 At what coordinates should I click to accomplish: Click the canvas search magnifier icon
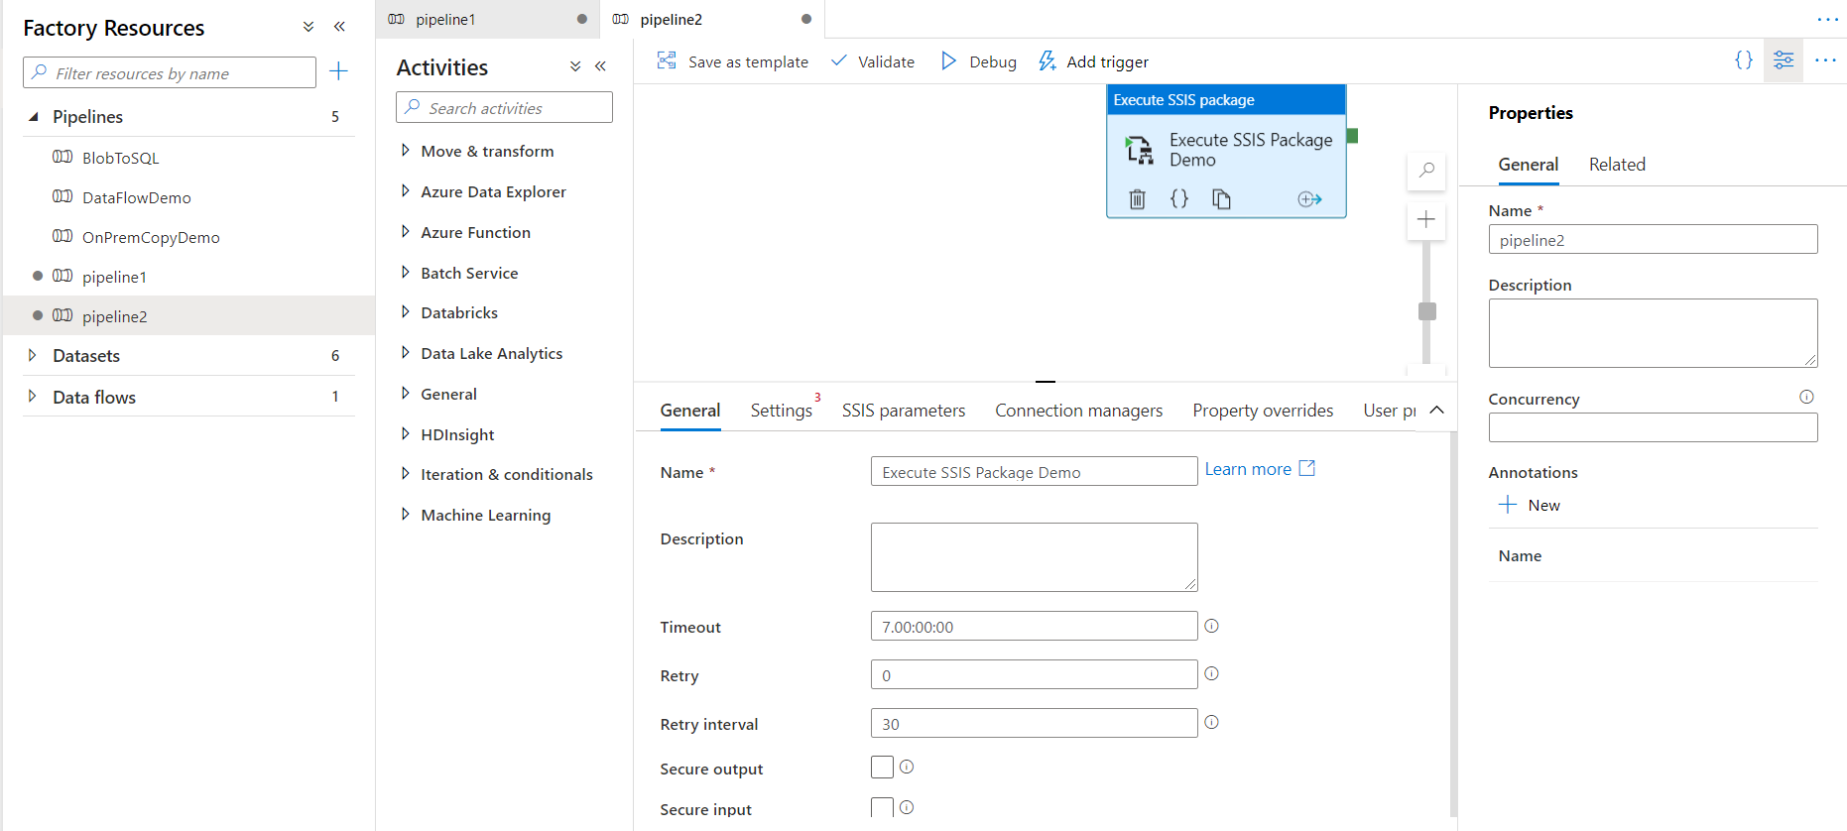[1426, 171]
